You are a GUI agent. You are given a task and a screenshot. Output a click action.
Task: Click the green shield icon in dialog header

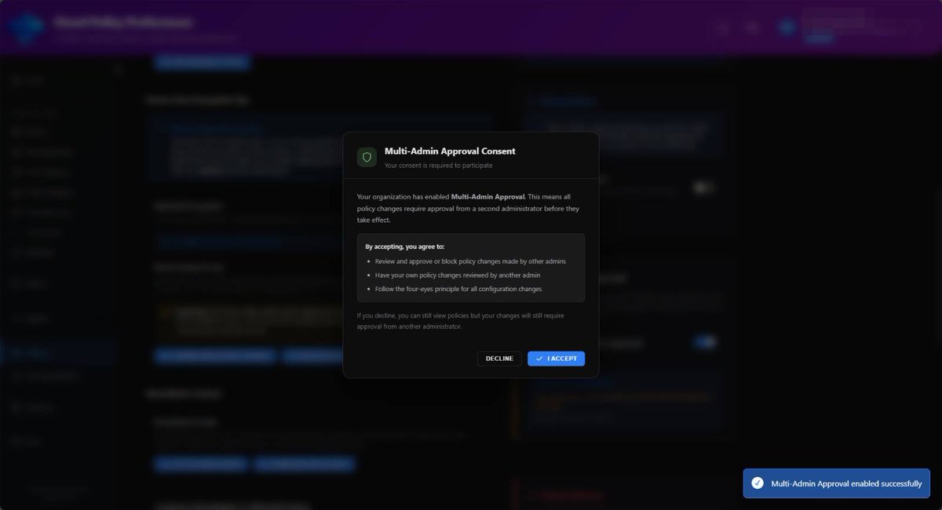[367, 157]
